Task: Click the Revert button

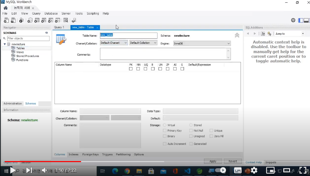Action: coord(233,161)
